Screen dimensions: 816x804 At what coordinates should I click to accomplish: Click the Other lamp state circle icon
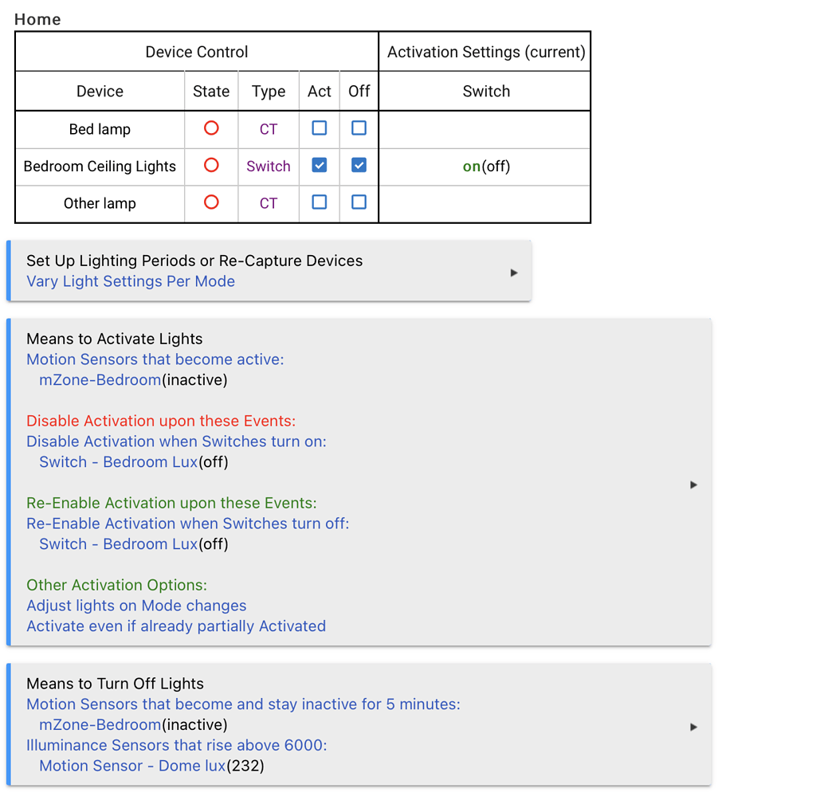211,202
